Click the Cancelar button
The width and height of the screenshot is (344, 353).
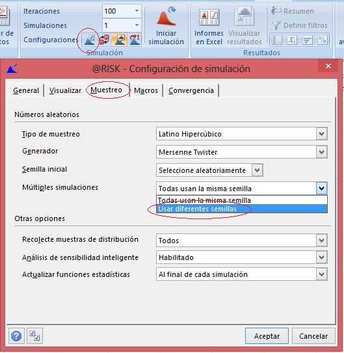click(x=313, y=336)
